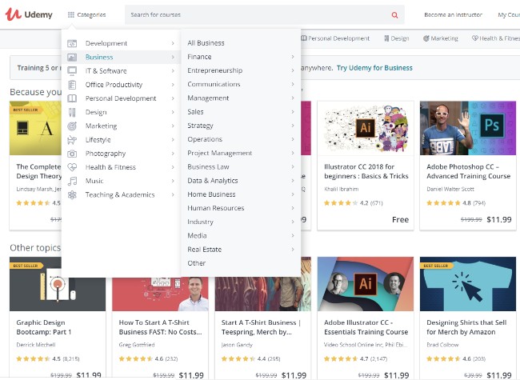
Task: Expand Management subcategory chevron
Action: point(293,98)
